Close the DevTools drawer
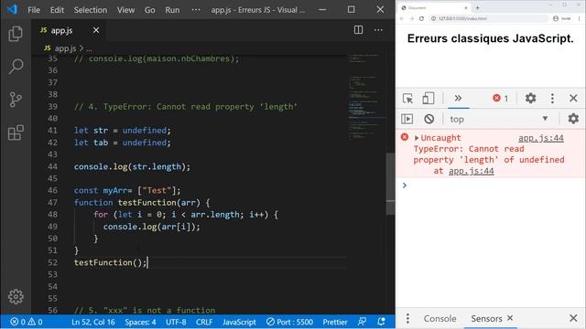The height and width of the screenshot is (329, 586). point(573,318)
